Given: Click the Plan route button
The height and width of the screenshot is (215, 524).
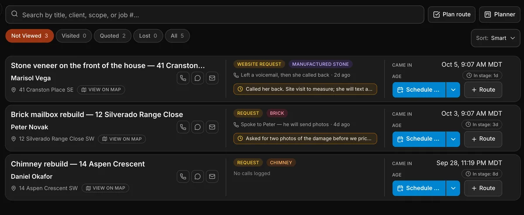Looking at the screenshot, I should pos(452,14).
